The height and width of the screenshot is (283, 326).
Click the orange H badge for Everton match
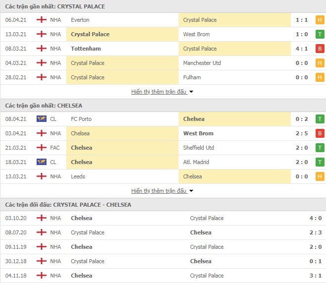coord(320,20)
